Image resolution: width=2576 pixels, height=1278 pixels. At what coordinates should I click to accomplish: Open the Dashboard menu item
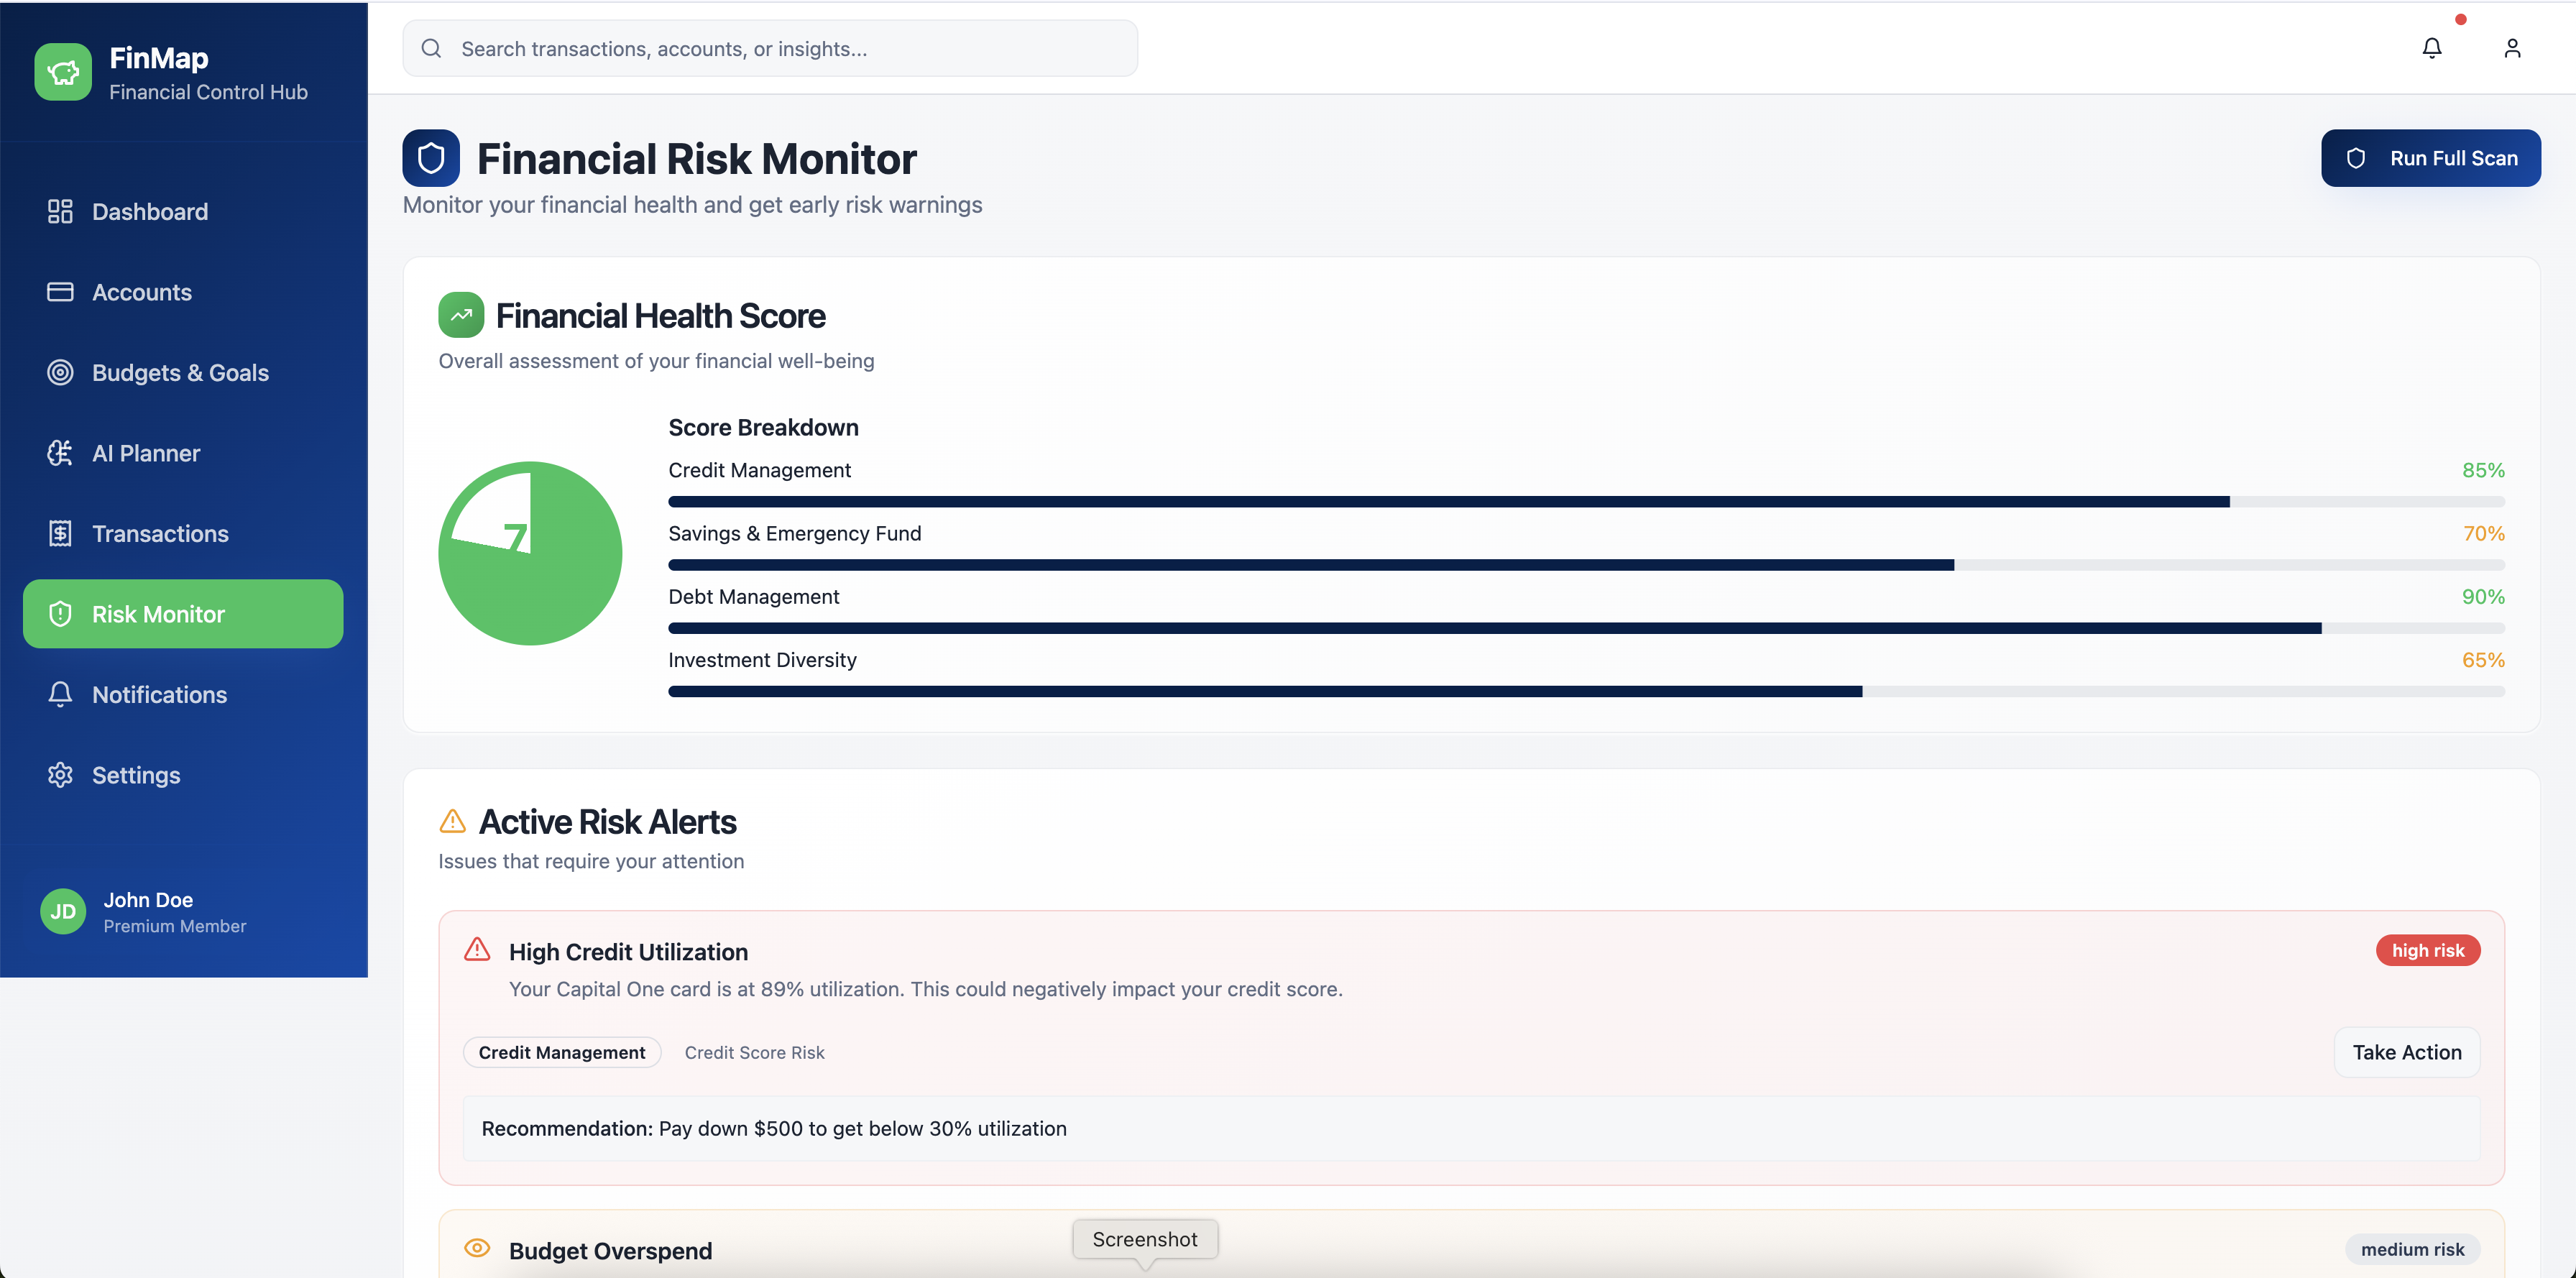coord(183,211)
